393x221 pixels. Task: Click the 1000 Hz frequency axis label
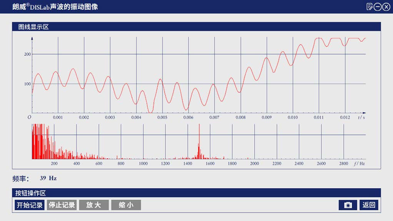143,164
